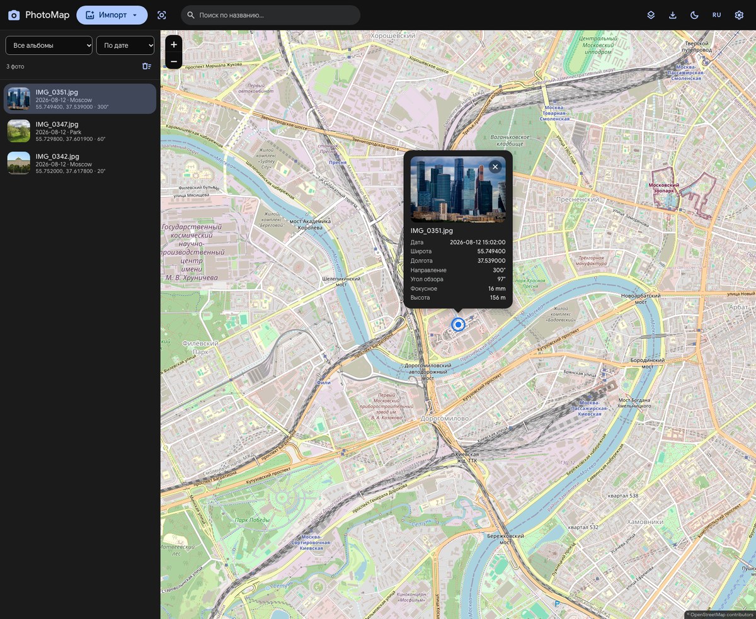Image resolution: width=756 pixels, height=619 pixels.
Task: Click the field of view value 97°
Action: tap(501, 279)
